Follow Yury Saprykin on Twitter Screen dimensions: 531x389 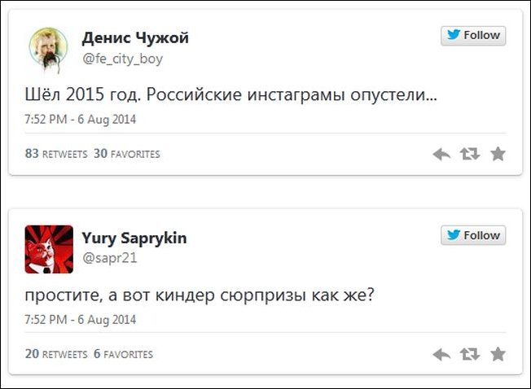pos(473,235)
